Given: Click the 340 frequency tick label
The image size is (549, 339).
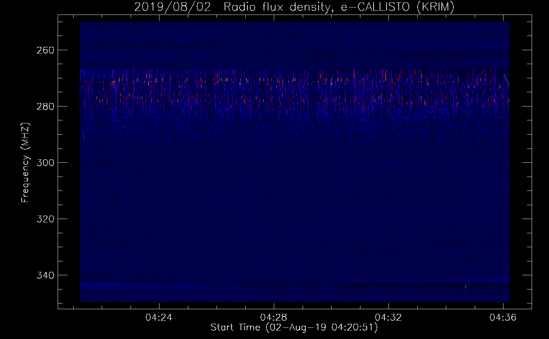Looking at the screenshot, I should pyautogui.click(x=45, y=275).
